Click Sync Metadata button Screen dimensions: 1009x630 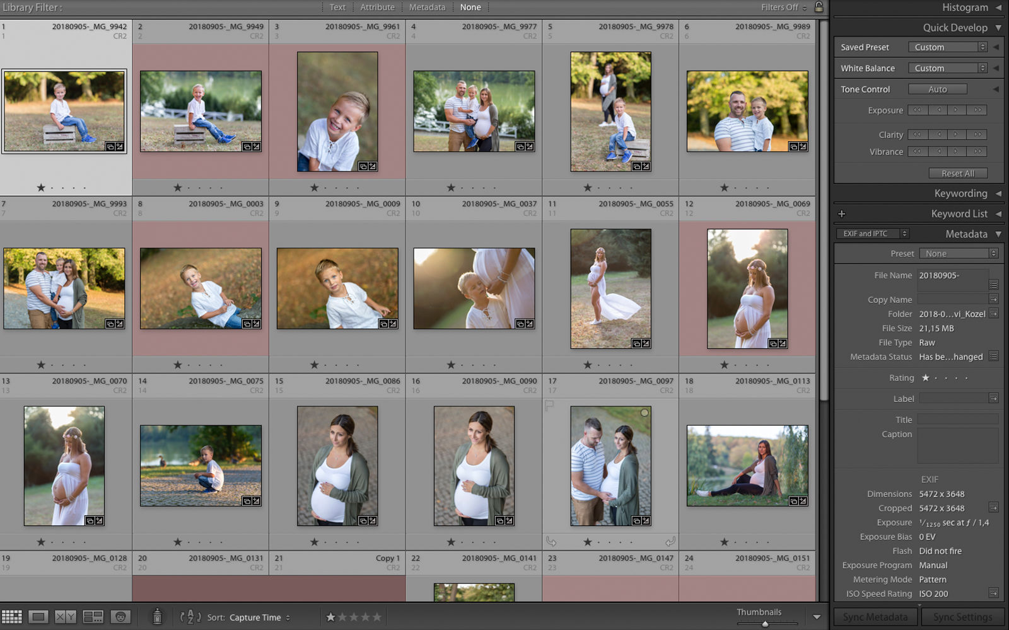875,617
